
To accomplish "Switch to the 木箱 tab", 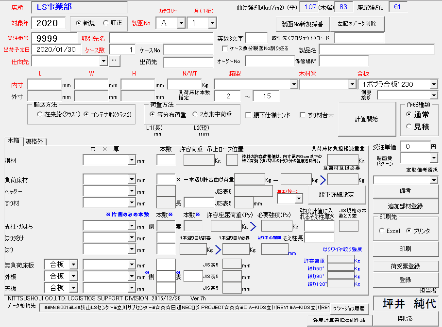I will 13,140.
